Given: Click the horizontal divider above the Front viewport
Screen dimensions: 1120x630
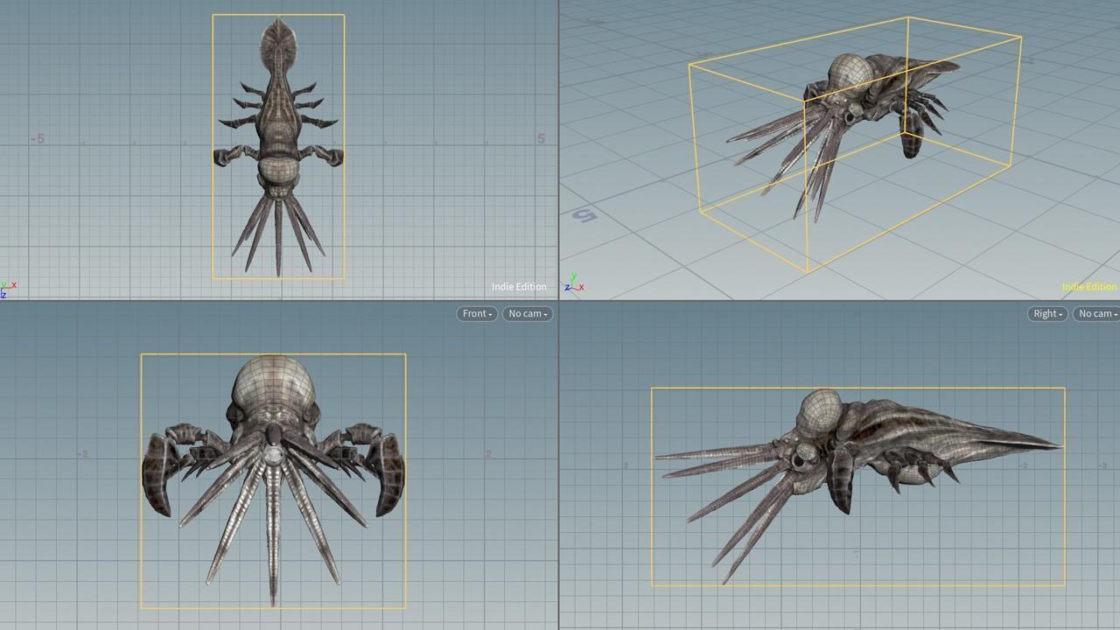Looking at the screenshot, I should (x=280, y=301).
